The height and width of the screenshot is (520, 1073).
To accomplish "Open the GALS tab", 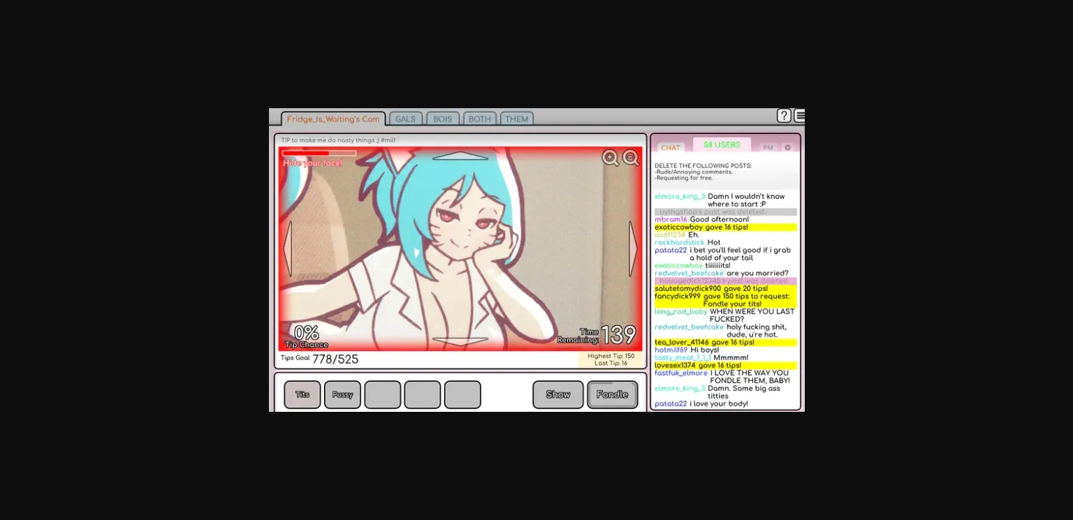I will pyautogui.click(x=406, y=119).
